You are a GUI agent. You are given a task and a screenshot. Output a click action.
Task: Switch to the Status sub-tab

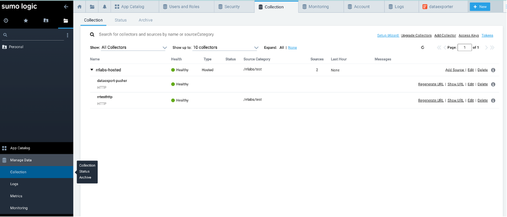coord(120,20)
